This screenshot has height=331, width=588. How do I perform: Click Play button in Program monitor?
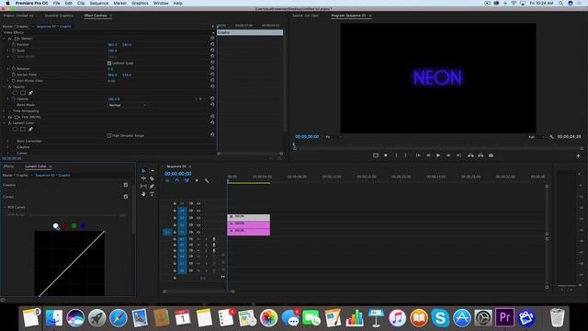click(x=438, y=155)
